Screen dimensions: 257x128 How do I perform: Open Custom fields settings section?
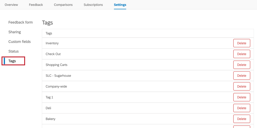click(19, 42)
